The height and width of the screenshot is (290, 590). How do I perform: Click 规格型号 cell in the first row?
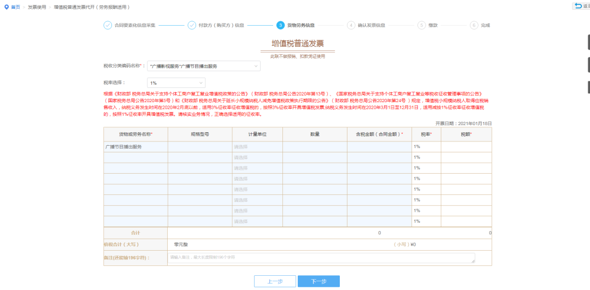click(x=200, y=146)
